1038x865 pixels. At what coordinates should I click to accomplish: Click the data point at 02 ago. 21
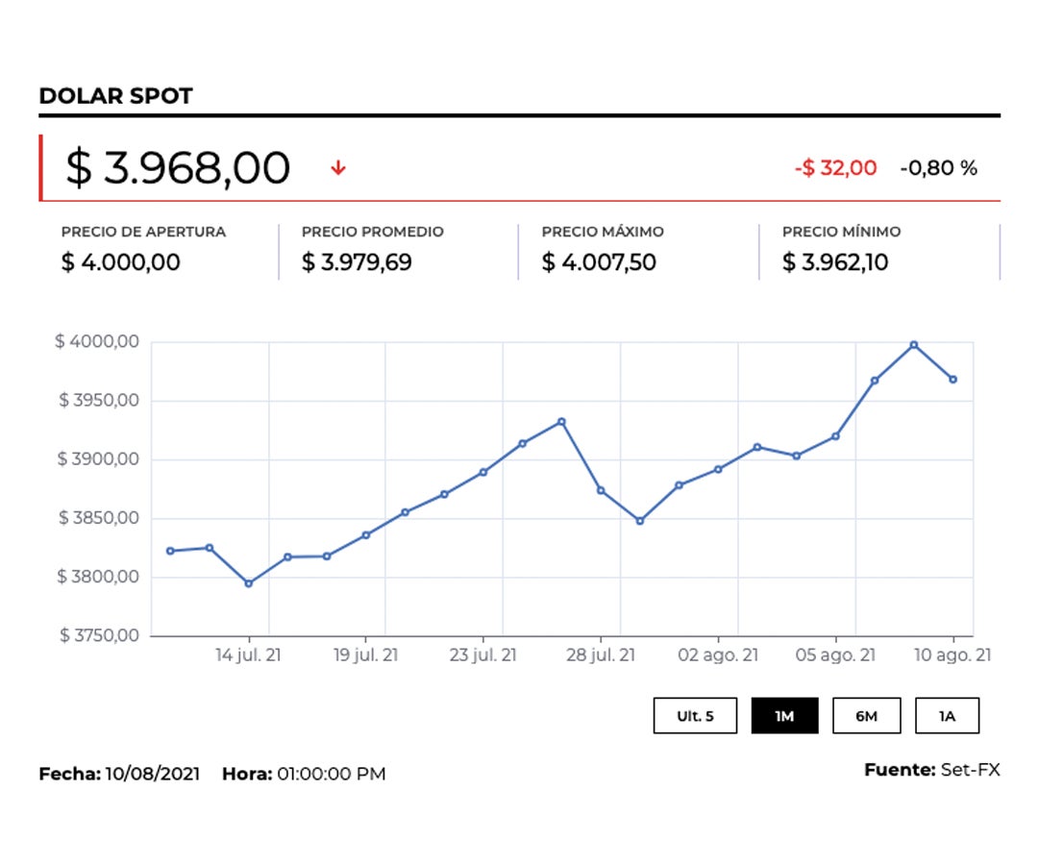[x=718, y=469]
